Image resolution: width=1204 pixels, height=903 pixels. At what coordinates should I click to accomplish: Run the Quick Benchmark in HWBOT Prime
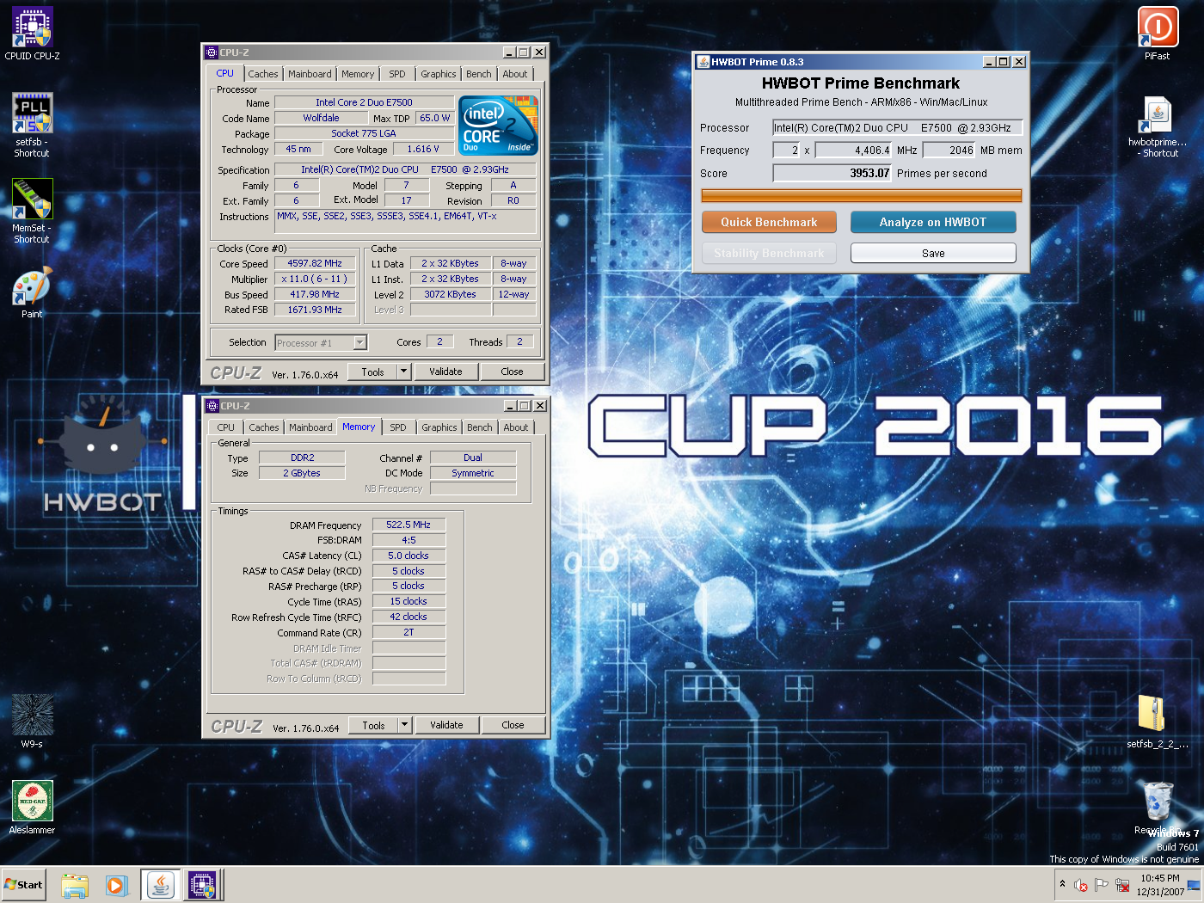point(769,222)
